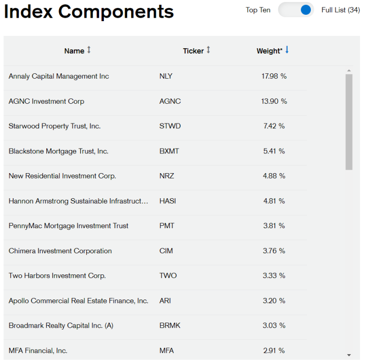Click the PMT ticker cell
Image resolution: width=366 pixels, height=361 pixels.
pos(167,226)
